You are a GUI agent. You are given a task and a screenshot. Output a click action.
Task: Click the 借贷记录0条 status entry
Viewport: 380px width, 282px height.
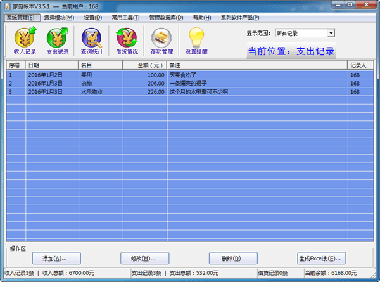point(272,273)
